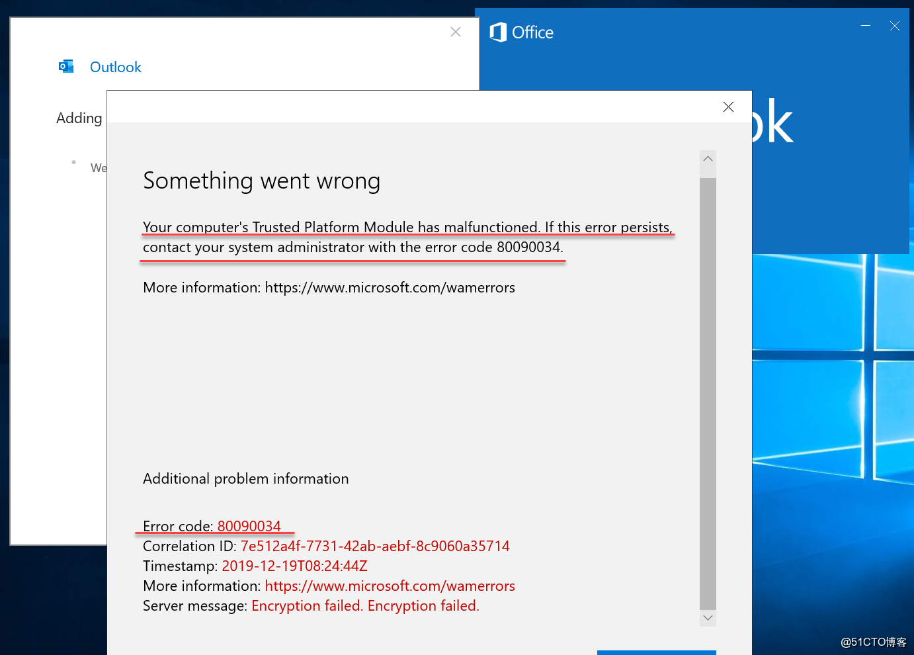Close the blue Office splash window
The width and height of the screenshot is (914, 655).
point(895,26)
